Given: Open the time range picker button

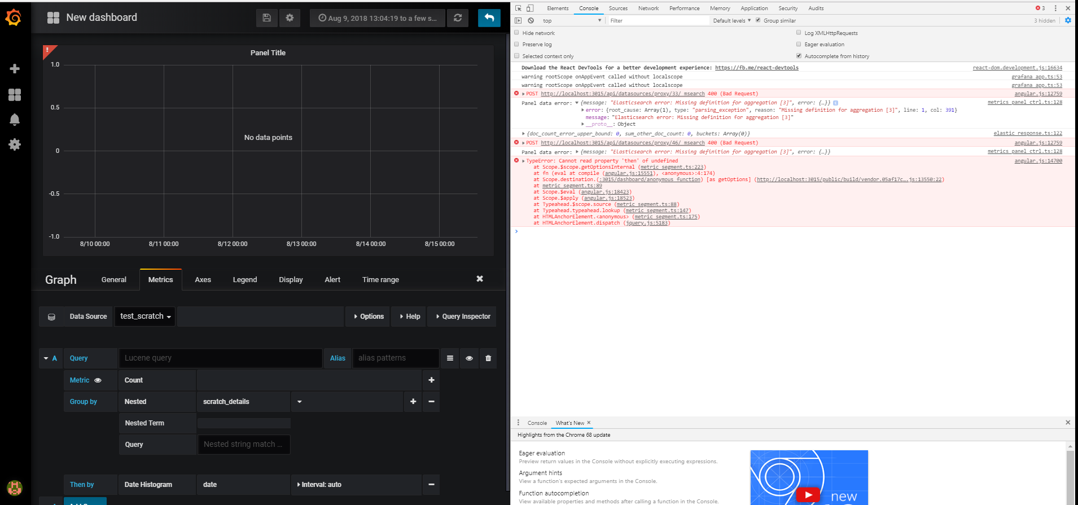Looking at the screenshot, I should tap(377, 18).
